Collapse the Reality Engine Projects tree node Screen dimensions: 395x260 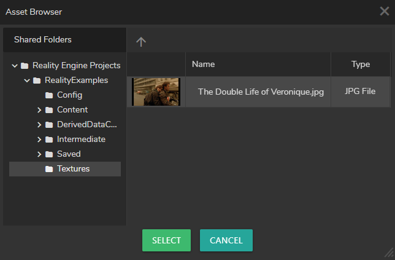click(15, 66)
